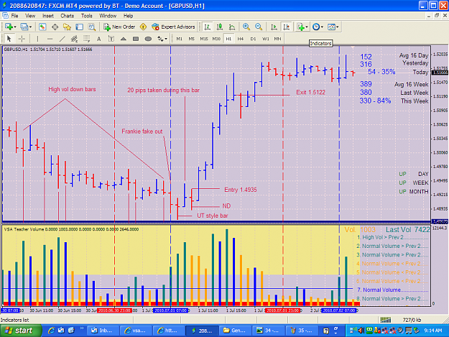Select the H1 timeframe button

228,39
